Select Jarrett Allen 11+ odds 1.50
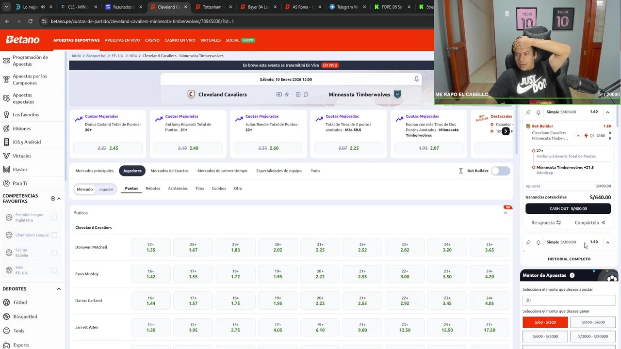 coord(151,327)
